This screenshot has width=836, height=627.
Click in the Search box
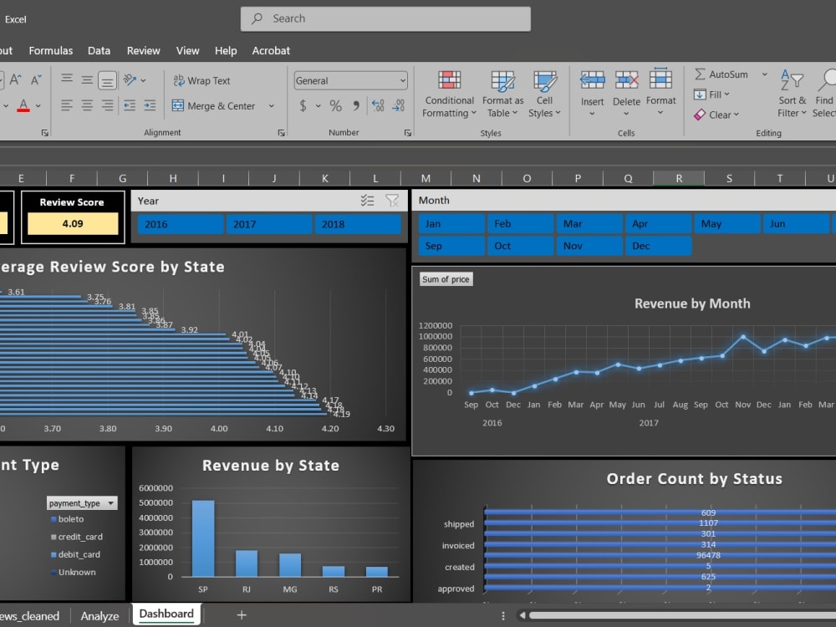point(385,18)
